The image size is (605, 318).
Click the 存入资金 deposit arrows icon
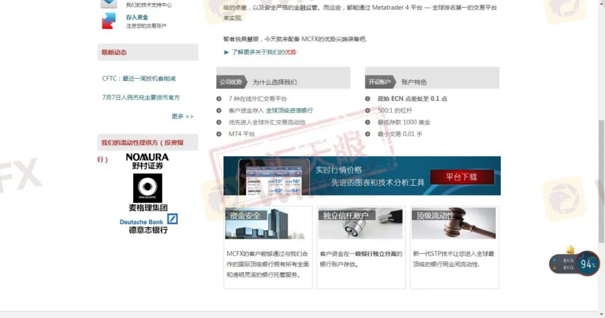point(109,21)
